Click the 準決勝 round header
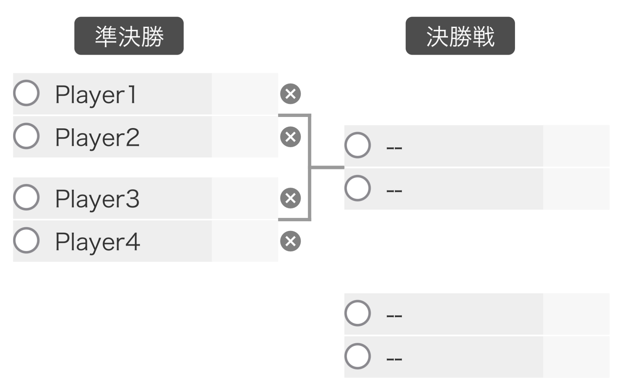Screen dimensions: 628x383 pyautogui.click(x=129, y=36)
